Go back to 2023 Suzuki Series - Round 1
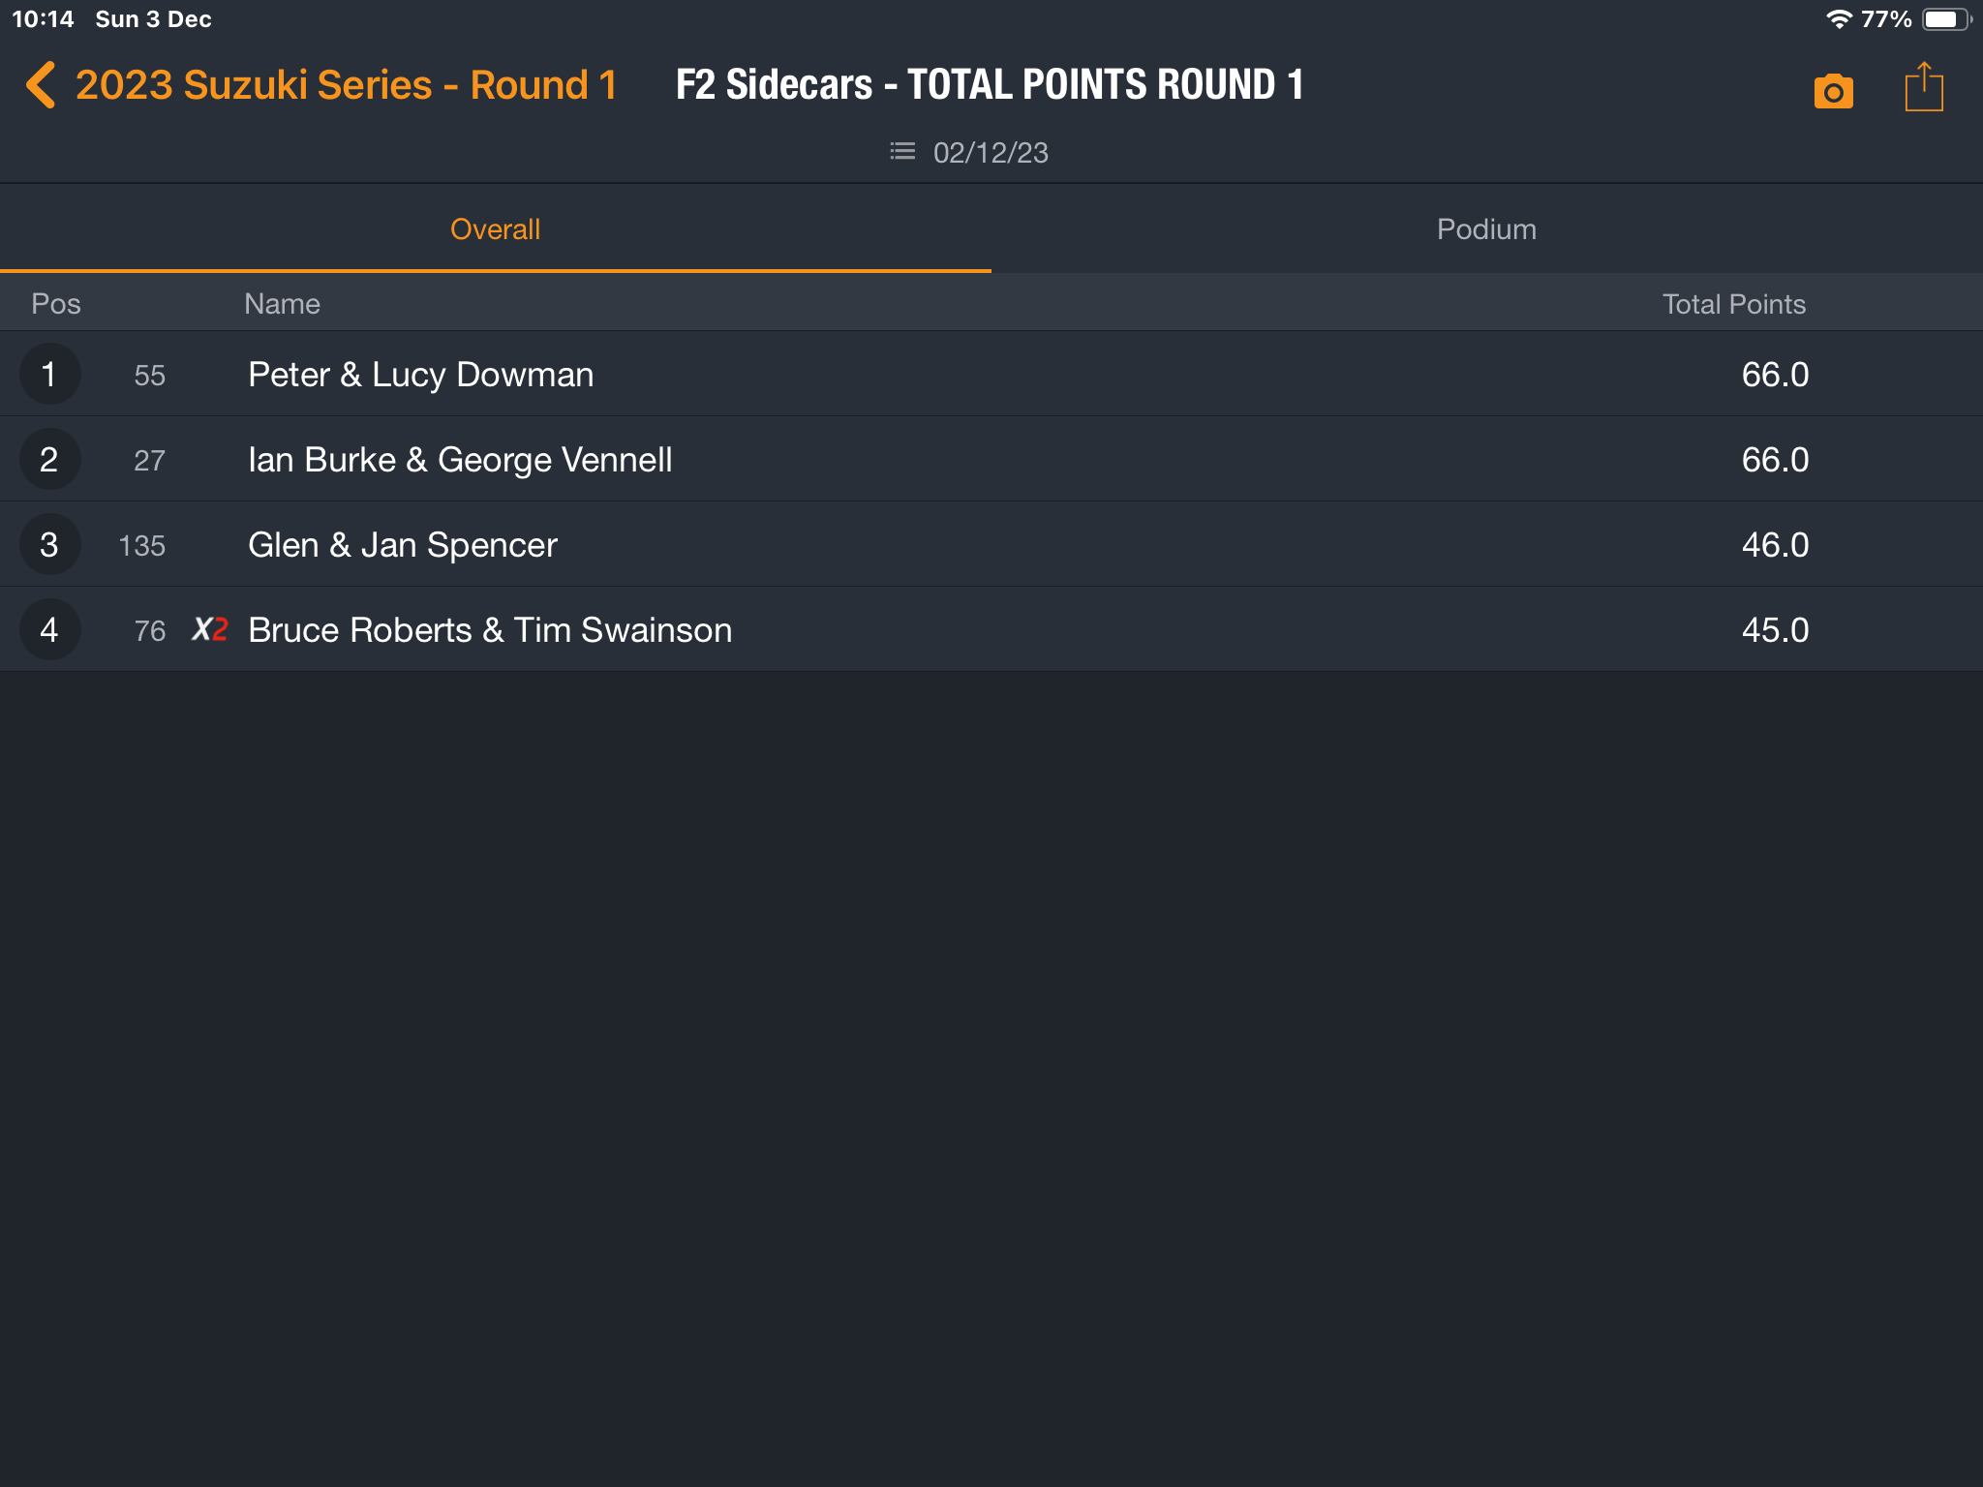 click(346, 85)
